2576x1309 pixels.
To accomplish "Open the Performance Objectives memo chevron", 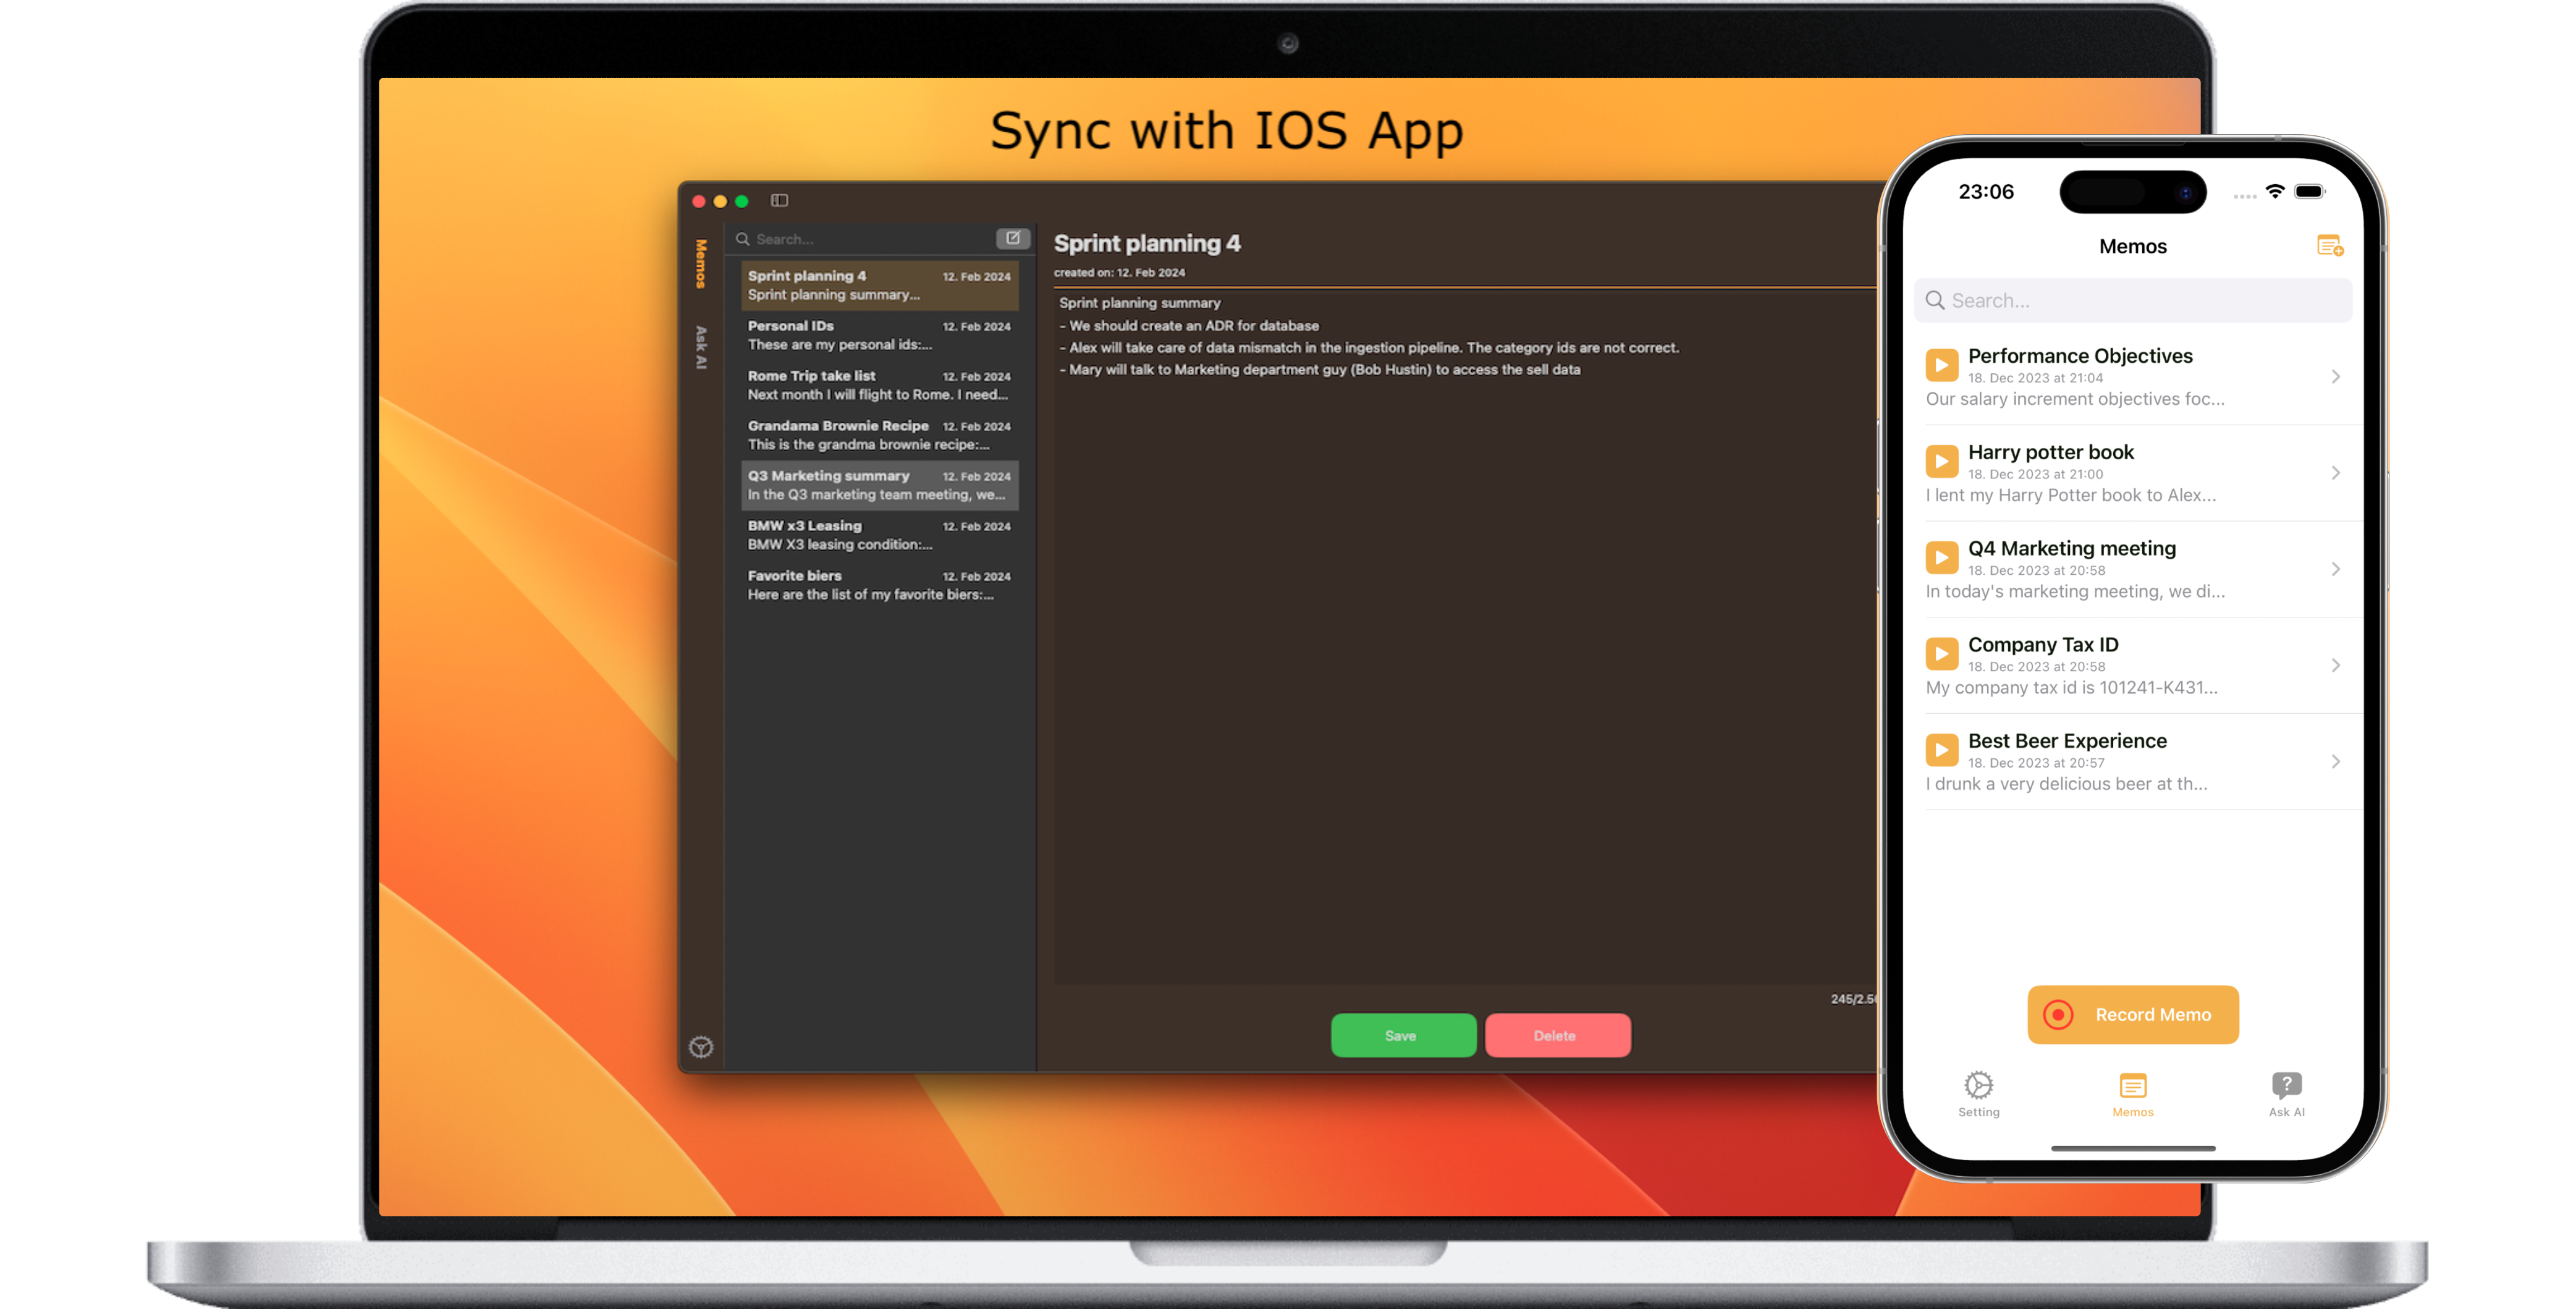I will tap(2335, 376).
